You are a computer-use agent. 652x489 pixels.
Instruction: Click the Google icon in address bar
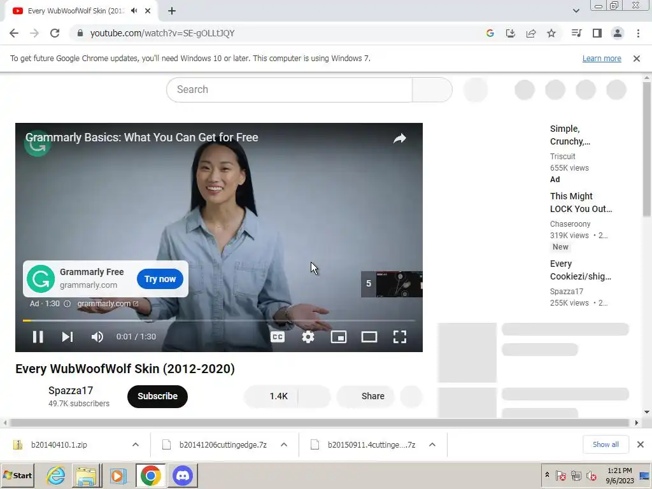coord(490,33)
